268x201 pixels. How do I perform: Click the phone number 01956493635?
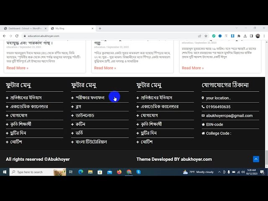coord(218,107)
